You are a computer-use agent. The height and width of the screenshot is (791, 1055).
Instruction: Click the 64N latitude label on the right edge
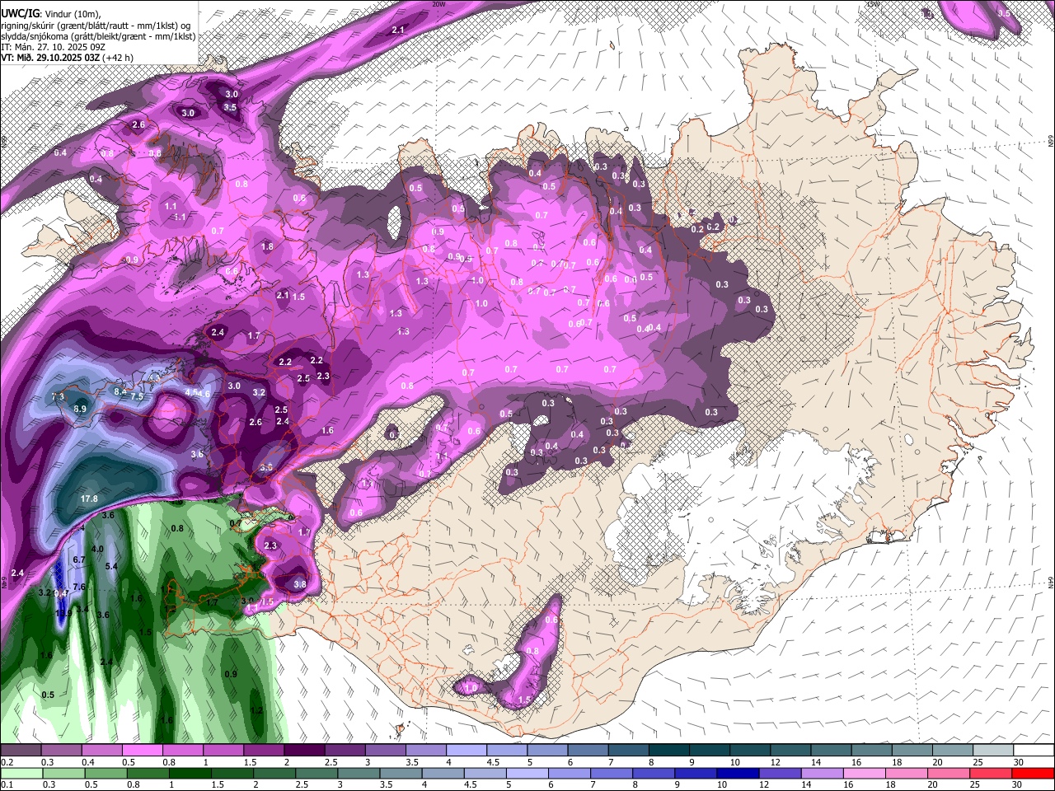coord(1051,583)
